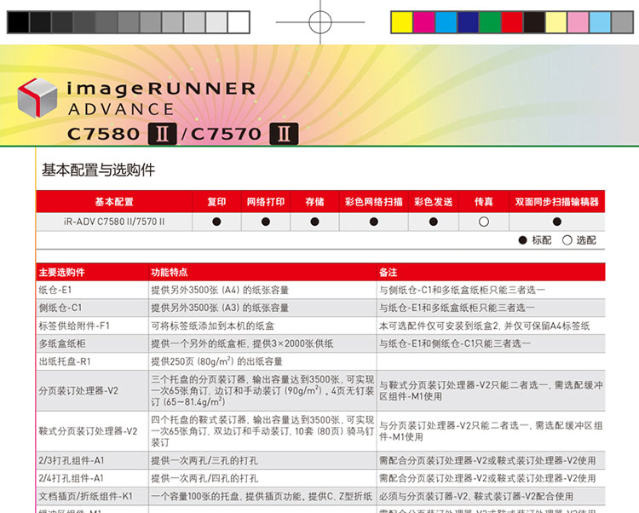
Task: Click the imageRUNNER cube logo
Action: 37,98
